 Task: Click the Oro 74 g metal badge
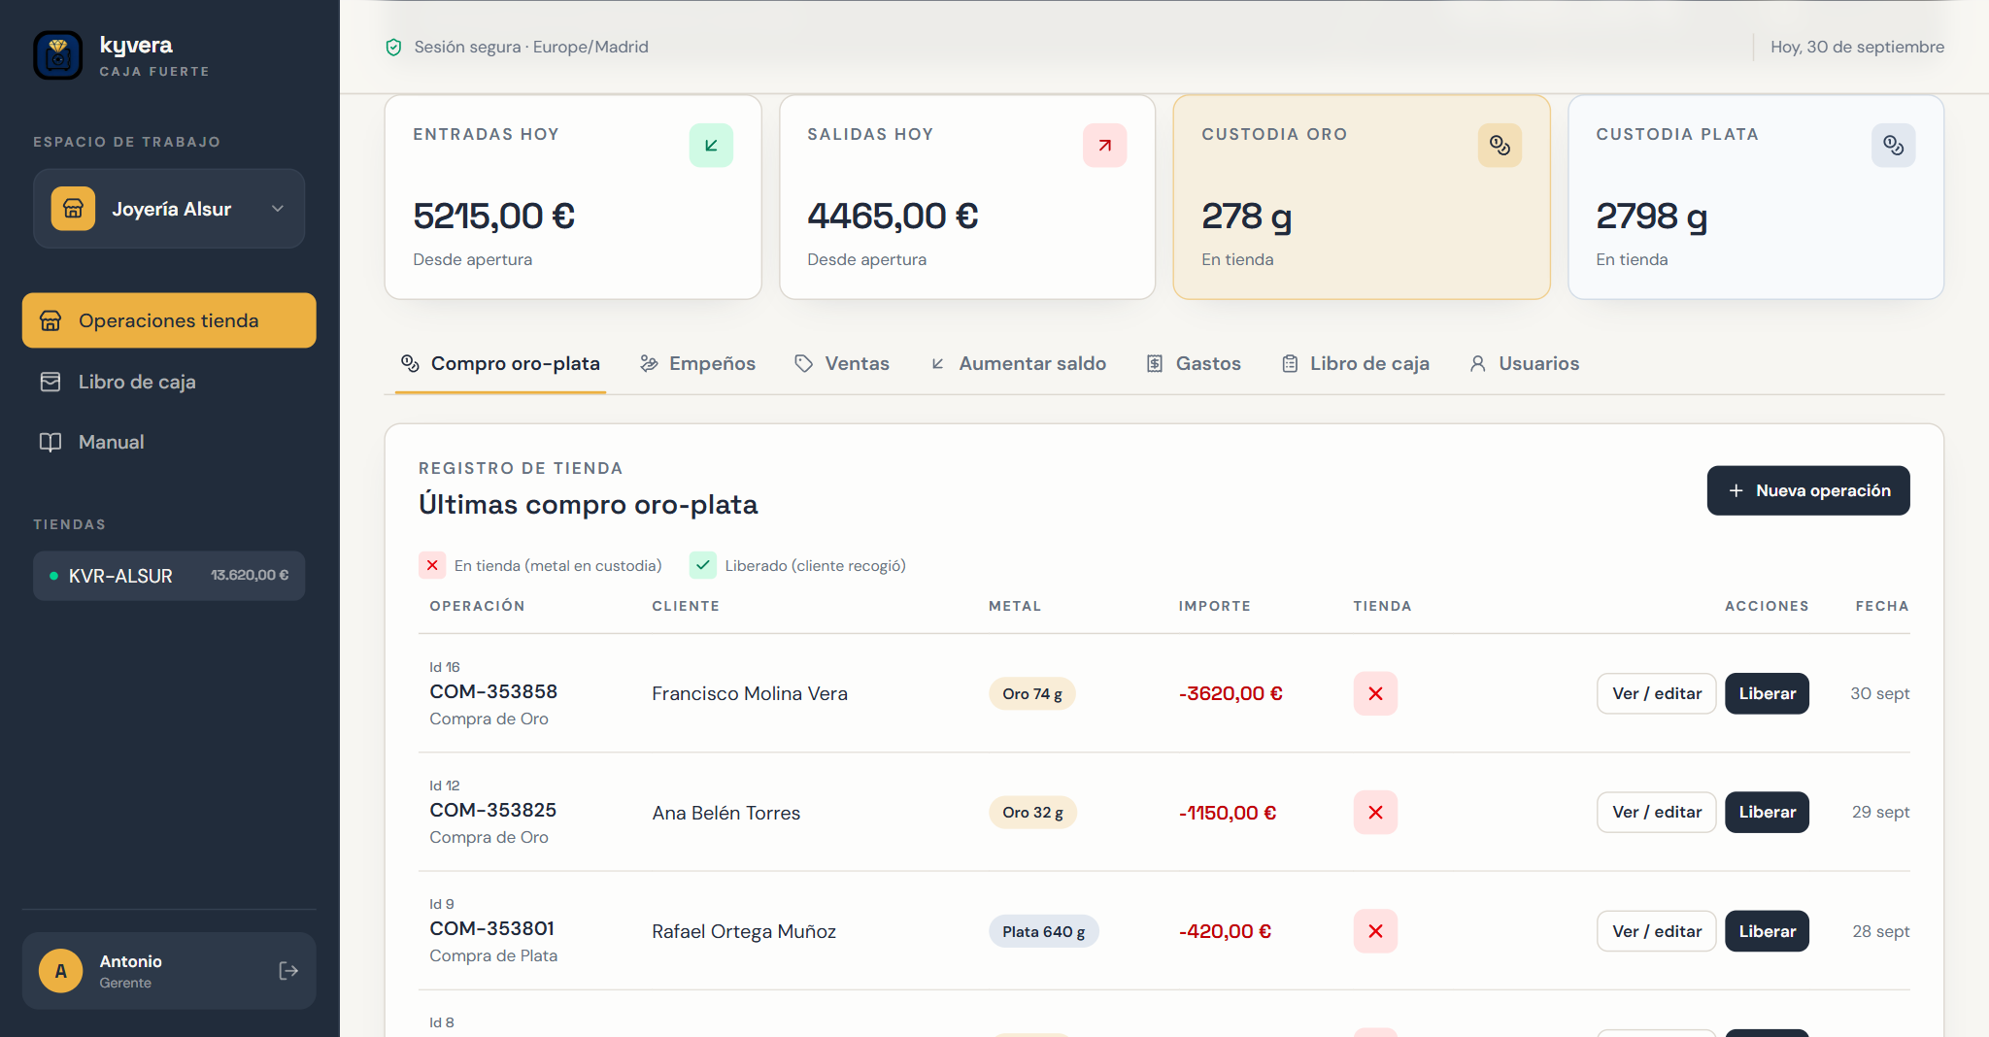(x=1032, y=693)
